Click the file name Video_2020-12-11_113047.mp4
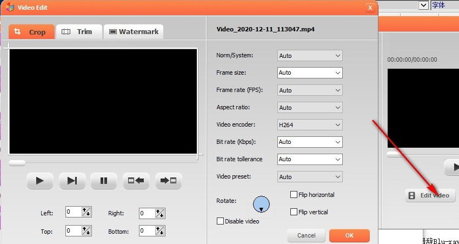Screen dimensions: 459x244 click(x=265, y=29)
